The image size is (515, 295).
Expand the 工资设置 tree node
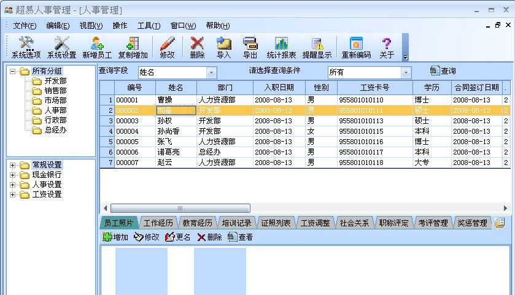(x=12, y=194)
